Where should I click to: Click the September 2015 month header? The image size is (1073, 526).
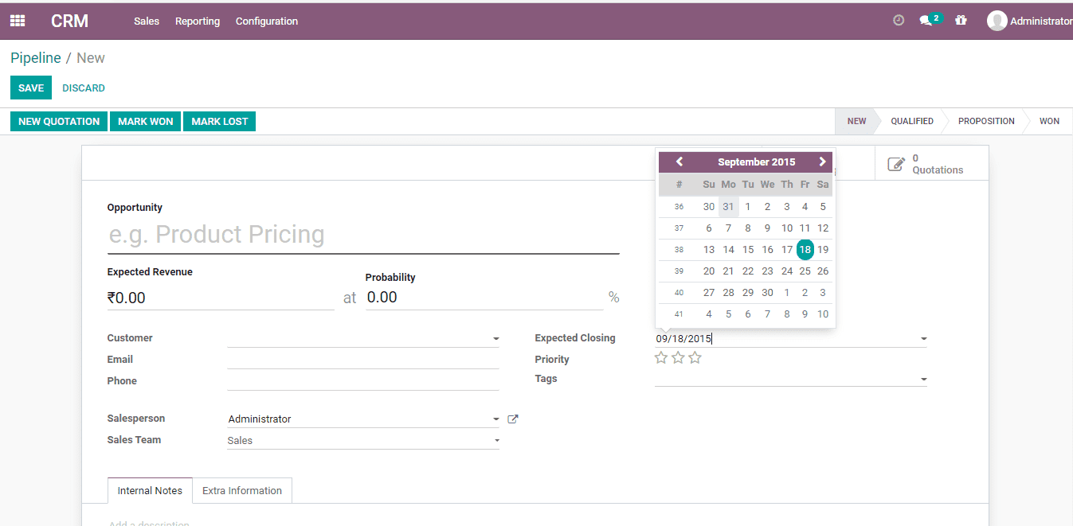pyautogui.click(x=756, y=162)
